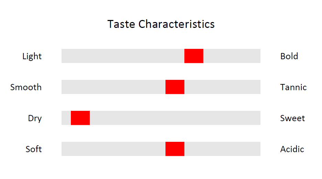
Task: Click the Tannic label
Action: click(x=293, y=87)
